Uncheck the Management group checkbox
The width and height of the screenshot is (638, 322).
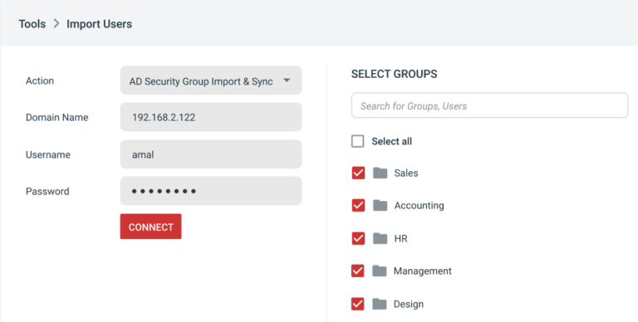[x=358, y=271]
